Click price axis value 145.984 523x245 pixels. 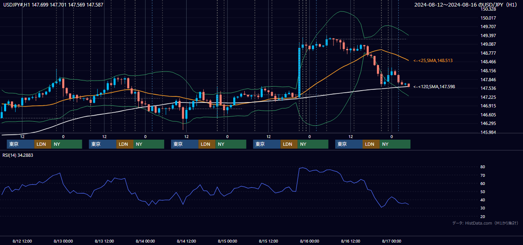pyautogui.click(x=489, y=132)
